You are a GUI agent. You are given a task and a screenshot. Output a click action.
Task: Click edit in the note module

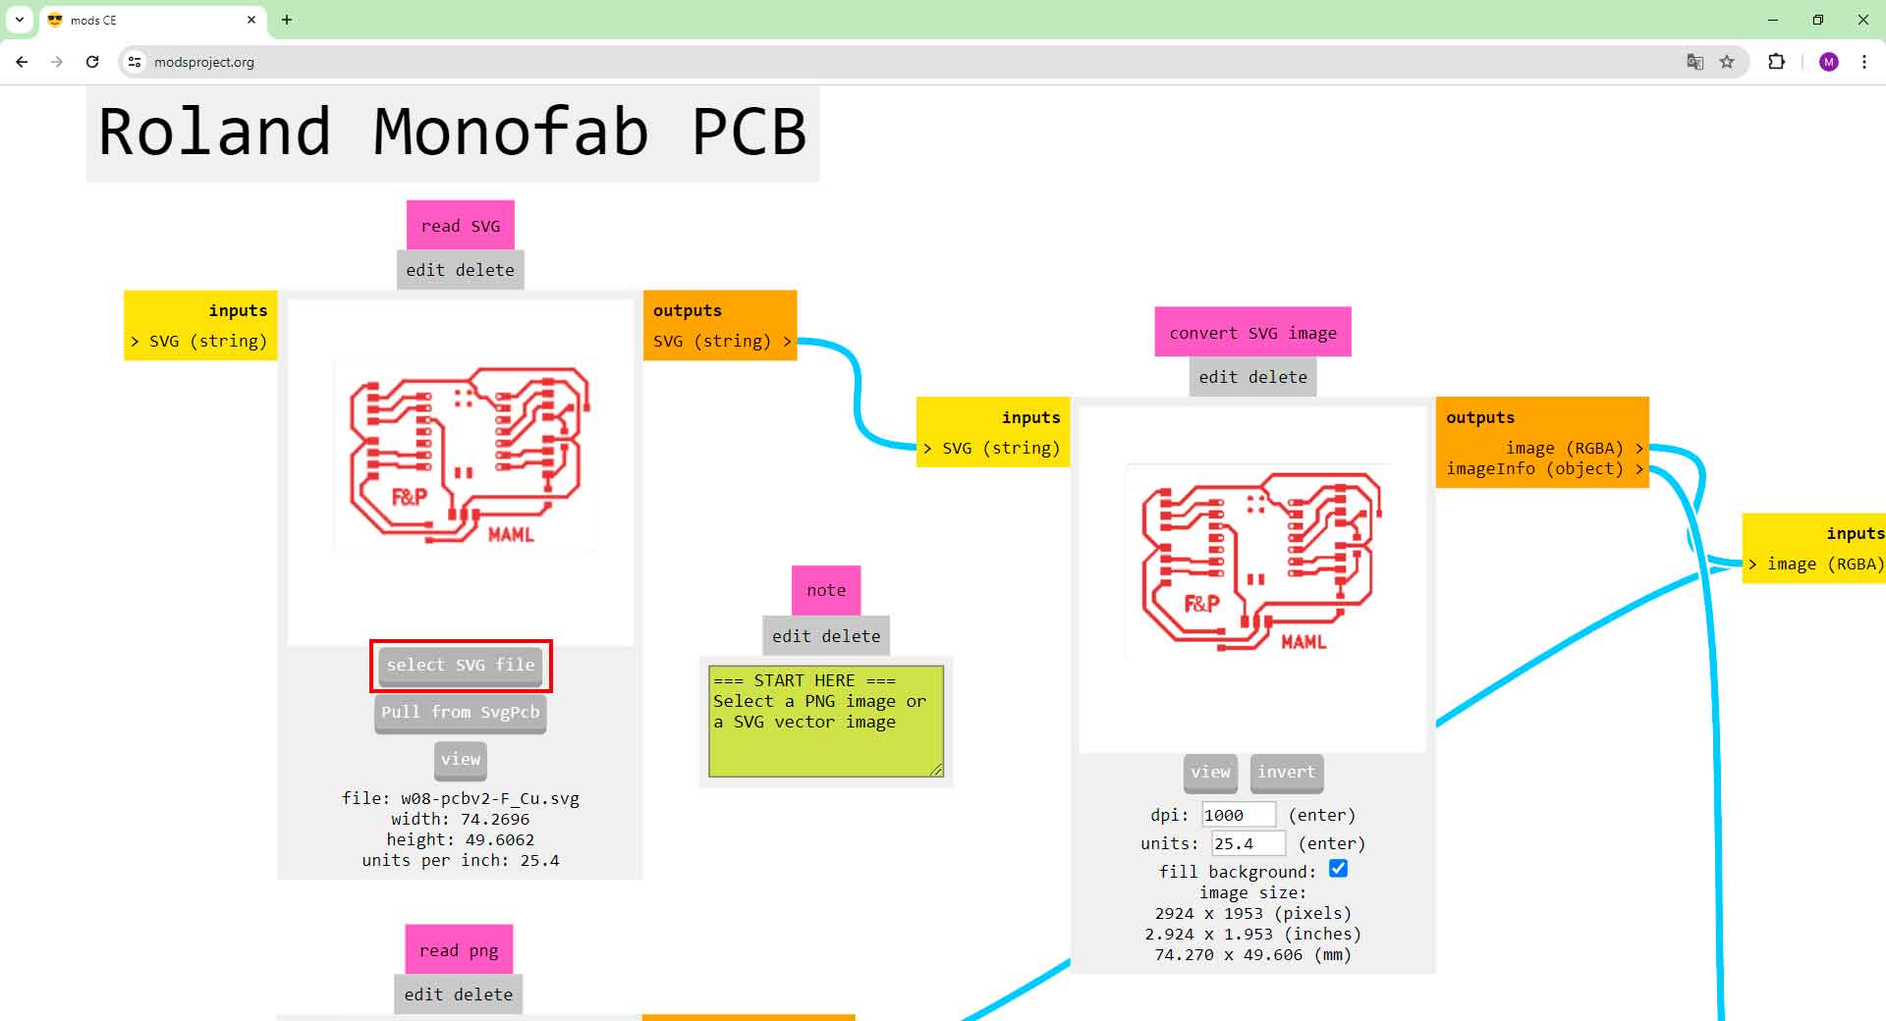[792, 636]
